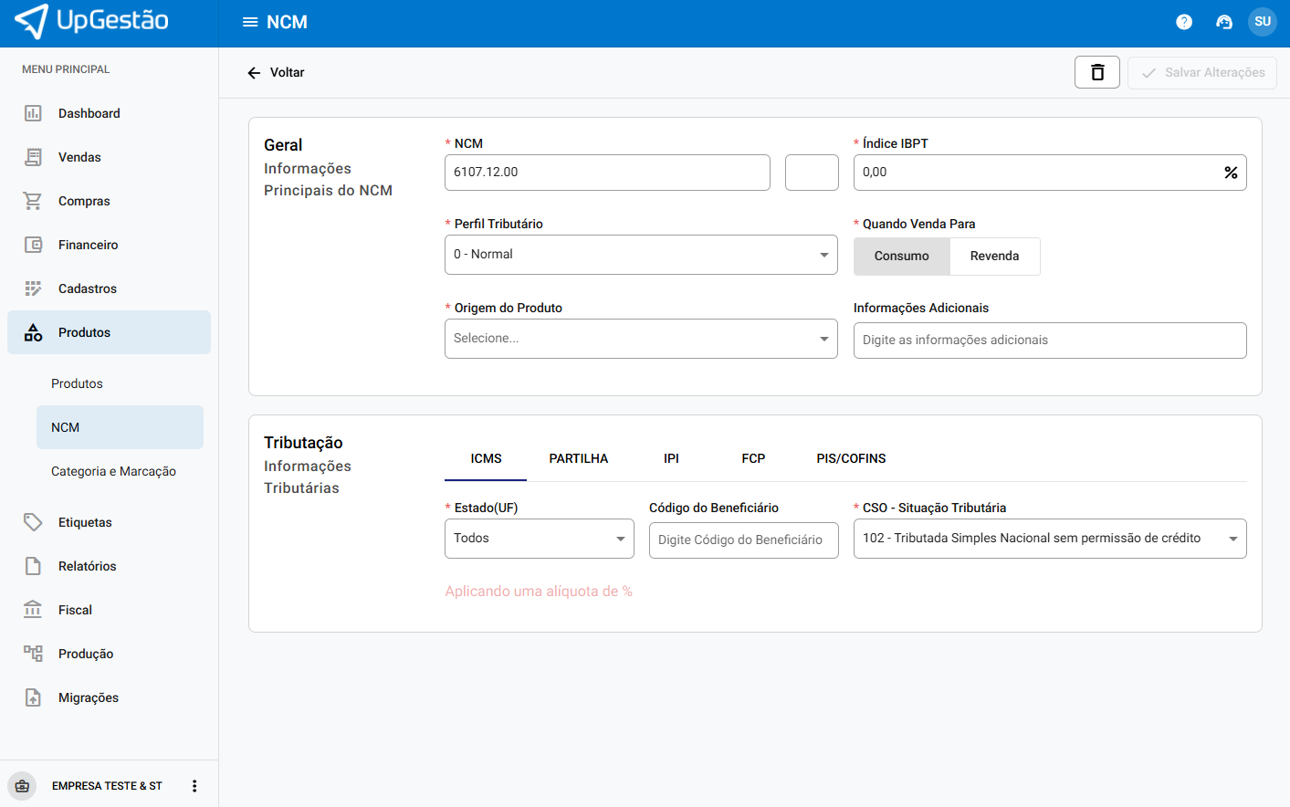
Task: Click the Dashboard chart icon in sidebar
Action: (x=33, y=113)
